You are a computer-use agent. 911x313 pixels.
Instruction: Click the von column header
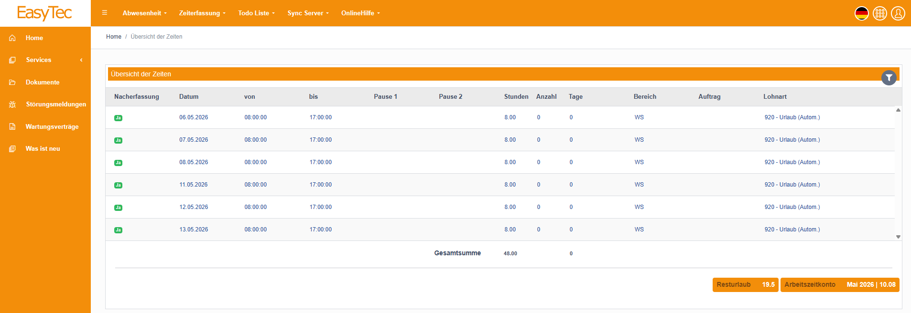(249, 96)
